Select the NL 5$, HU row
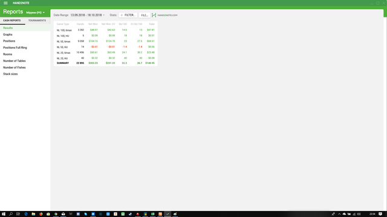This screenshot has height=217, width=387. [x=106, y=47]
